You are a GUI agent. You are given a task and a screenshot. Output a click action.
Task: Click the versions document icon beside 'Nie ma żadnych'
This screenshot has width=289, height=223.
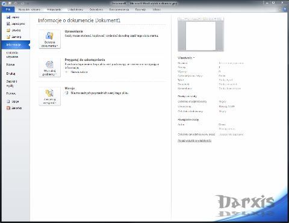67,93
